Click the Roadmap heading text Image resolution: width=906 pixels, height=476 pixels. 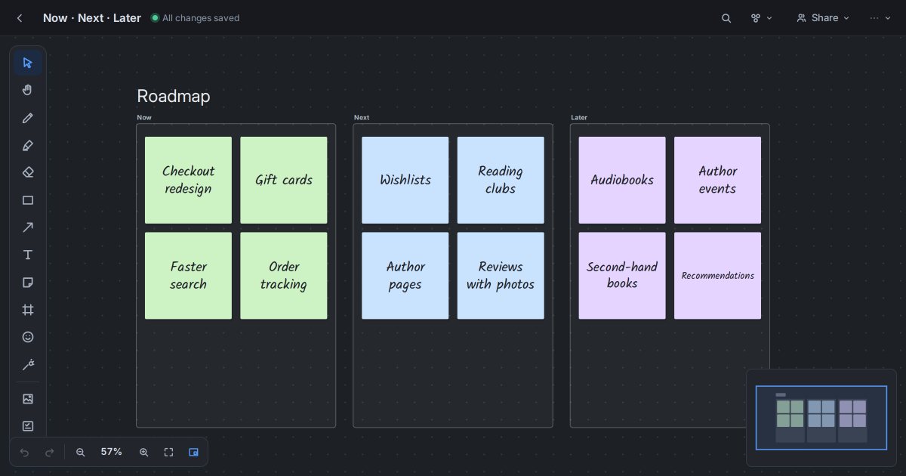[x=174, y=96]
